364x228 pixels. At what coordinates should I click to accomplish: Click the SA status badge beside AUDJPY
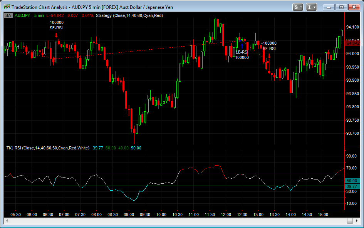point(8,15)
